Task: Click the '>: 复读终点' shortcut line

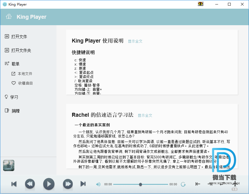Action: 84,77
